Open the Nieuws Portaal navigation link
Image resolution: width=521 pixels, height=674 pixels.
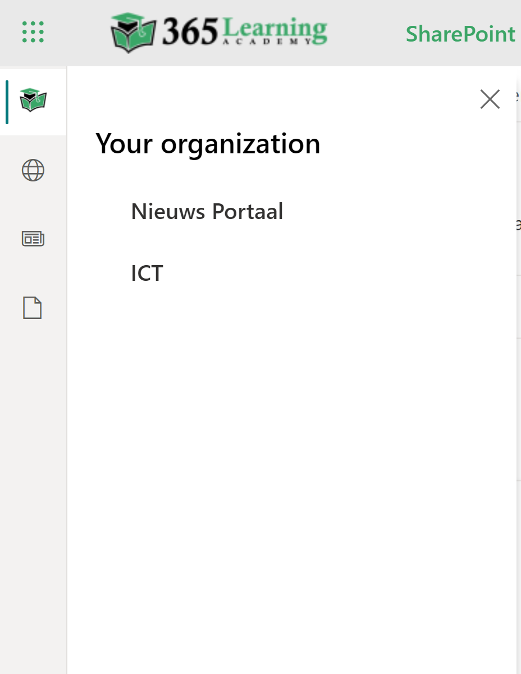point(207,212)
